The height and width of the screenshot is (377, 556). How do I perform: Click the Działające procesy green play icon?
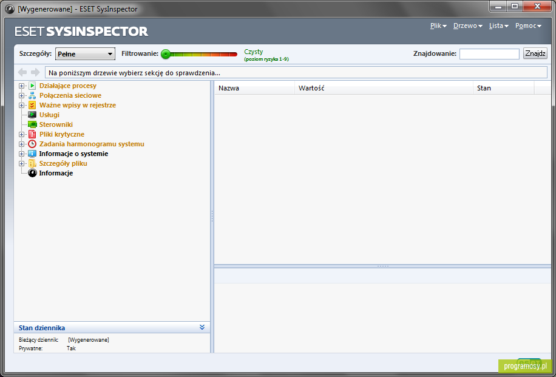[x=32, y=86]
